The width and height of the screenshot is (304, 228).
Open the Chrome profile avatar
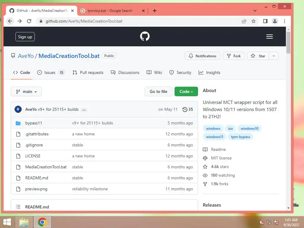(275, 21)
